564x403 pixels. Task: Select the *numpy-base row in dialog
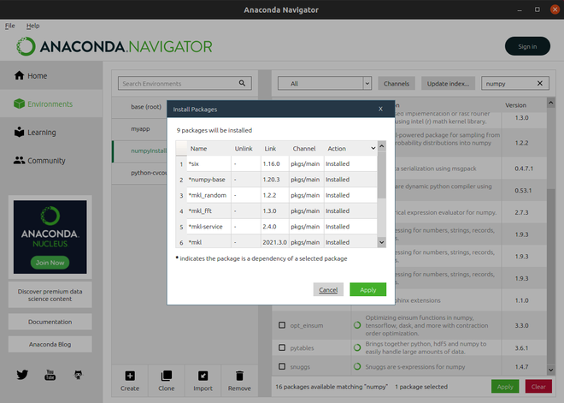pyautogui.click(x=276, y=180)
